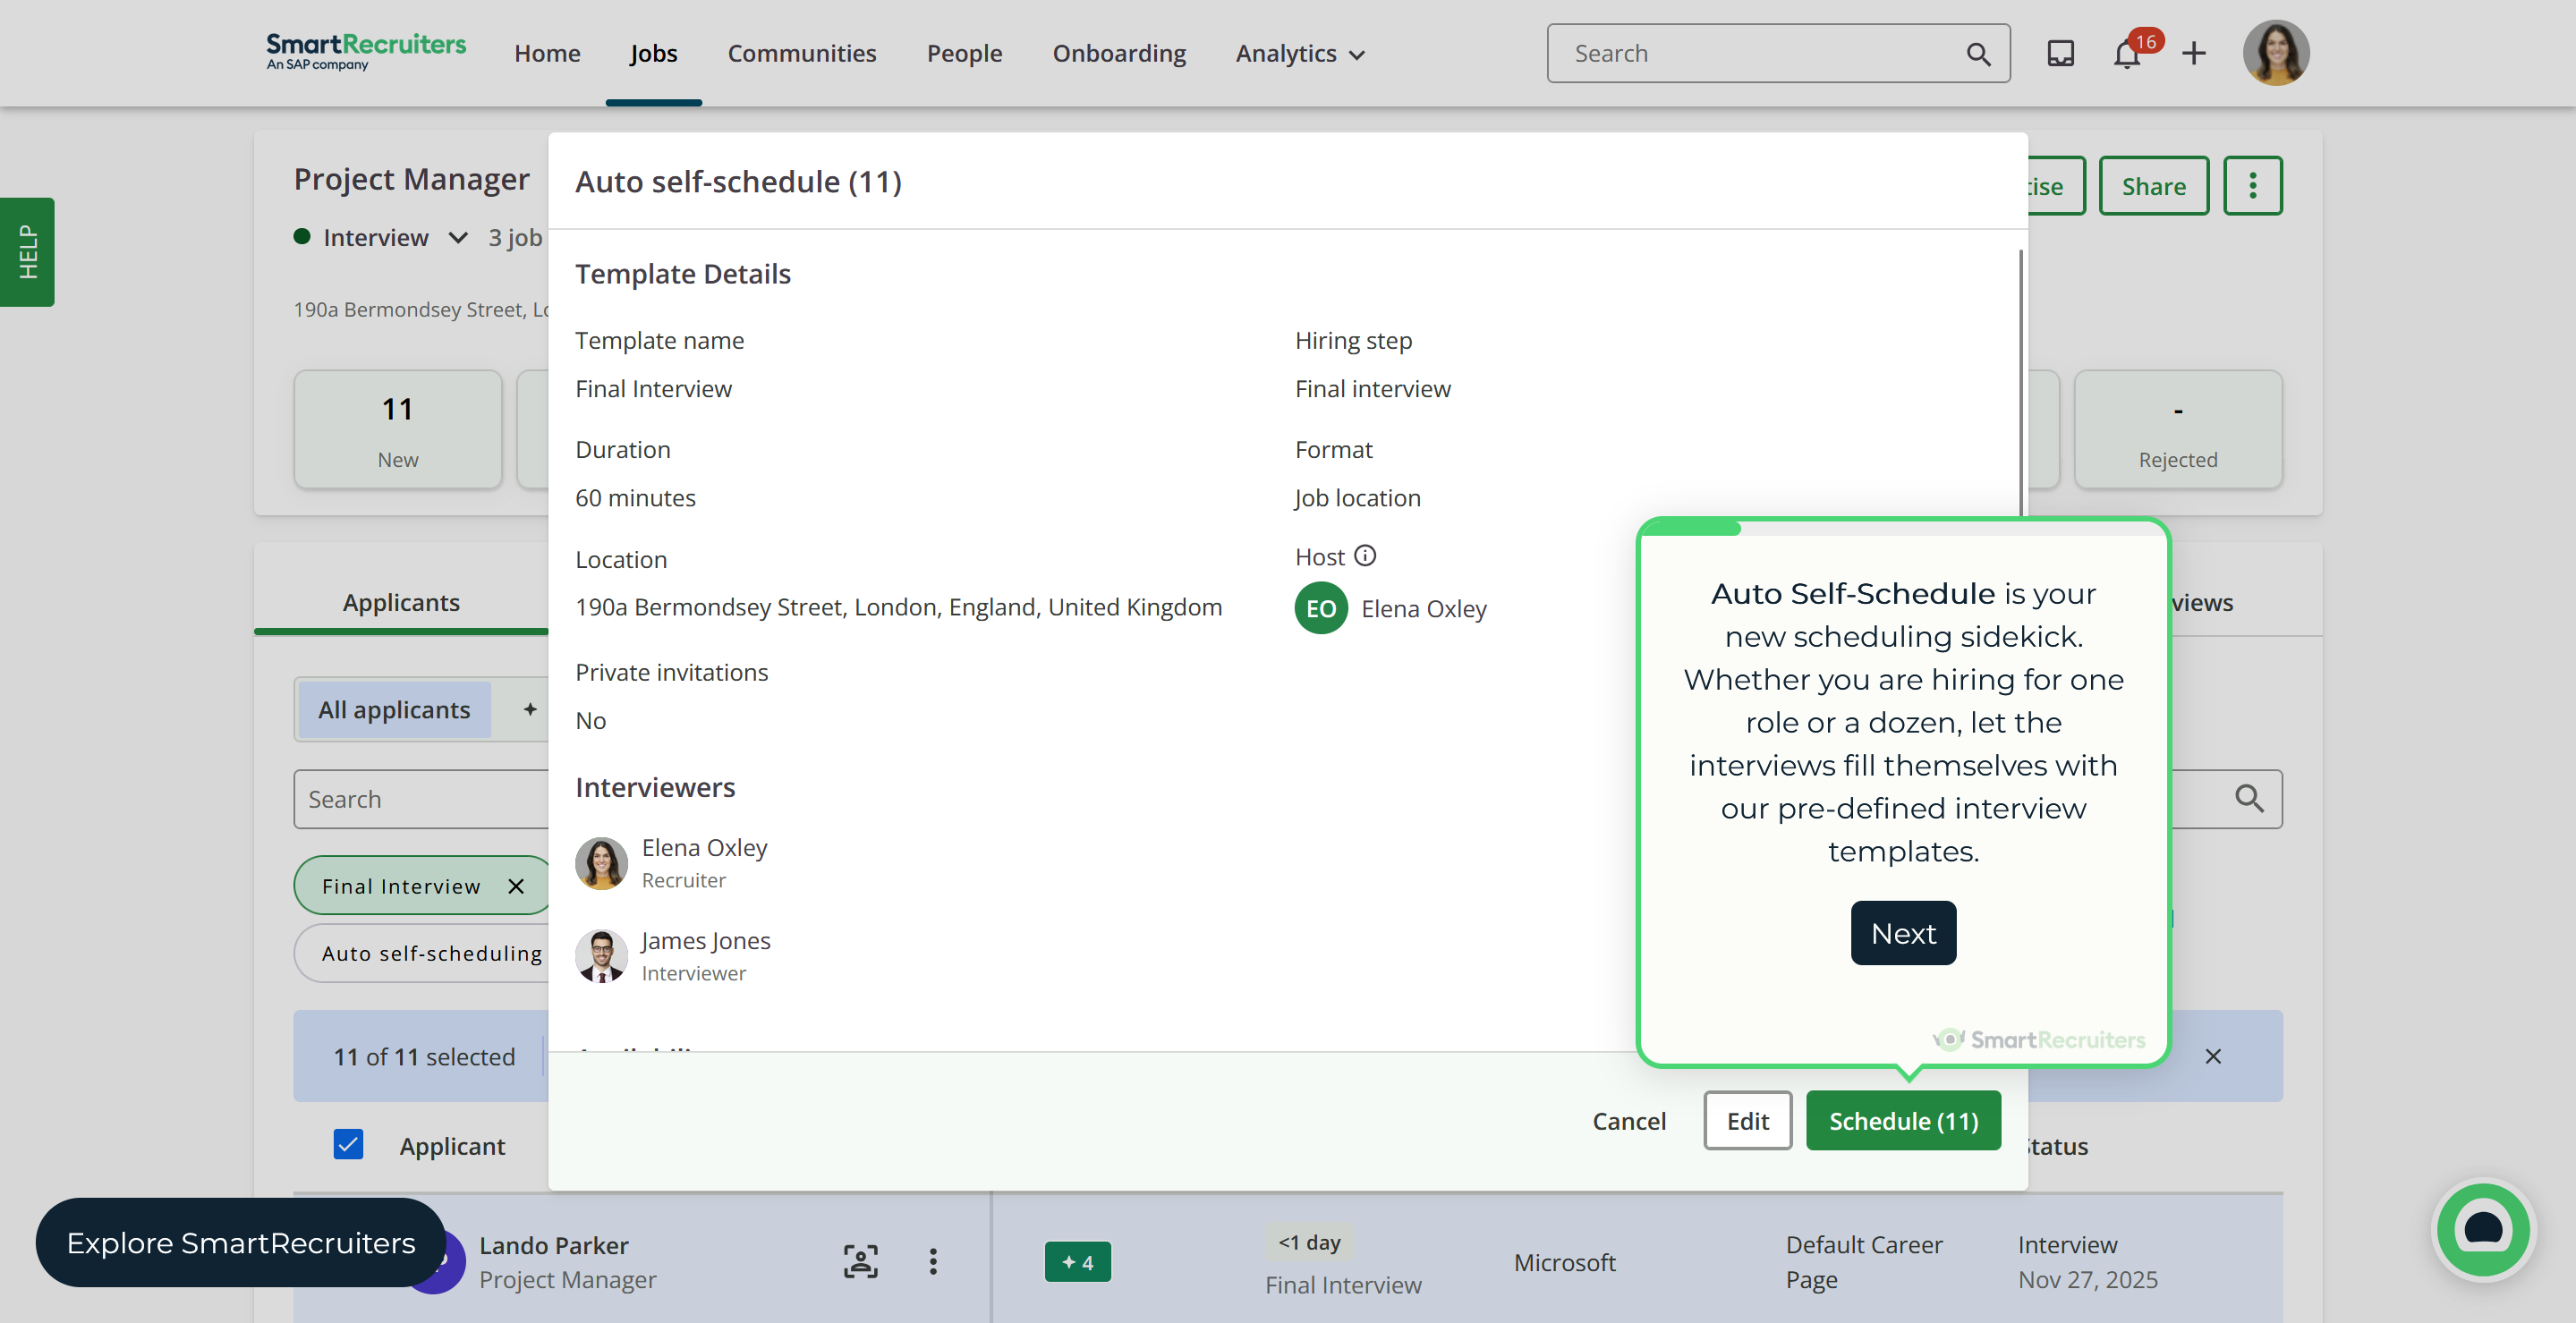
Task: Switch to the Applicants tab
Action: pyautogui.click(x=401, y=602)
